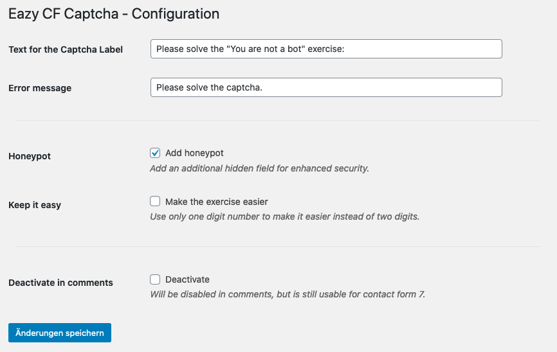This screenshot has width=557, height=352.
Task: Click the hidden field enhanced security description
Action: [259, 168]
